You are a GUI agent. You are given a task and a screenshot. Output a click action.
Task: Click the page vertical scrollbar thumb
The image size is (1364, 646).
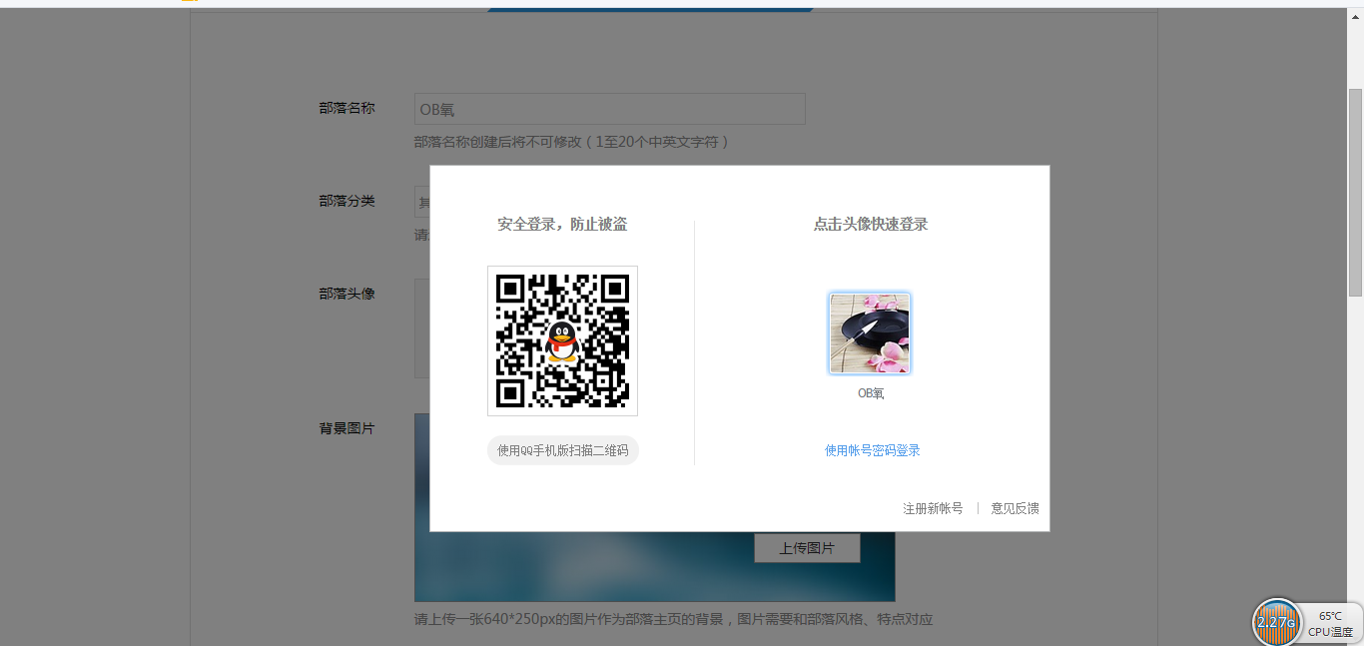pyautogui.click(x=1355, y=192)
